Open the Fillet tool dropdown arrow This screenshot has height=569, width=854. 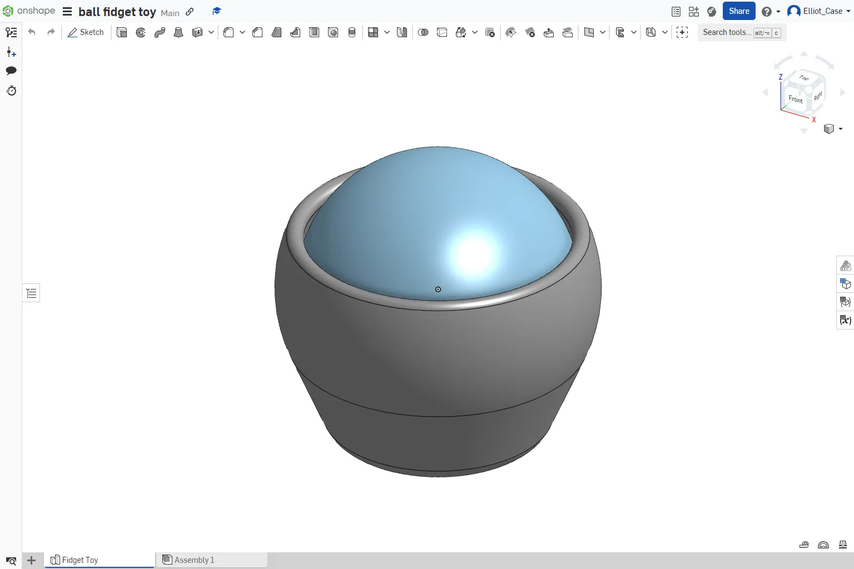click(242, 32)
